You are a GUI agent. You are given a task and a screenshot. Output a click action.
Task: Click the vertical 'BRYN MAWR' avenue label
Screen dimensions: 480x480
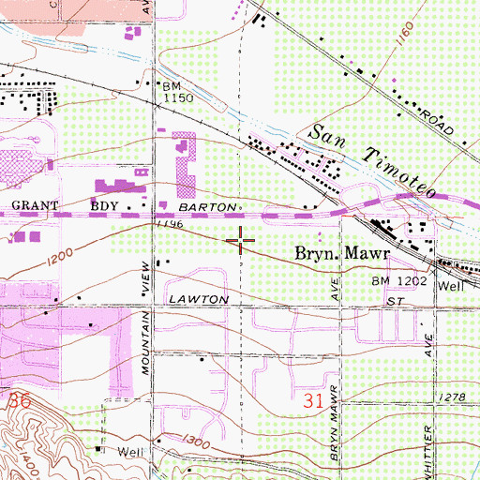point(335,423)
